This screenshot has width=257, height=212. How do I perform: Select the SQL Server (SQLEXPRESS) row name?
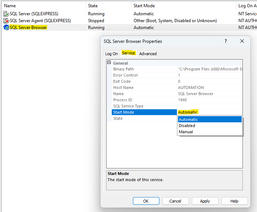tap(34, 14)
